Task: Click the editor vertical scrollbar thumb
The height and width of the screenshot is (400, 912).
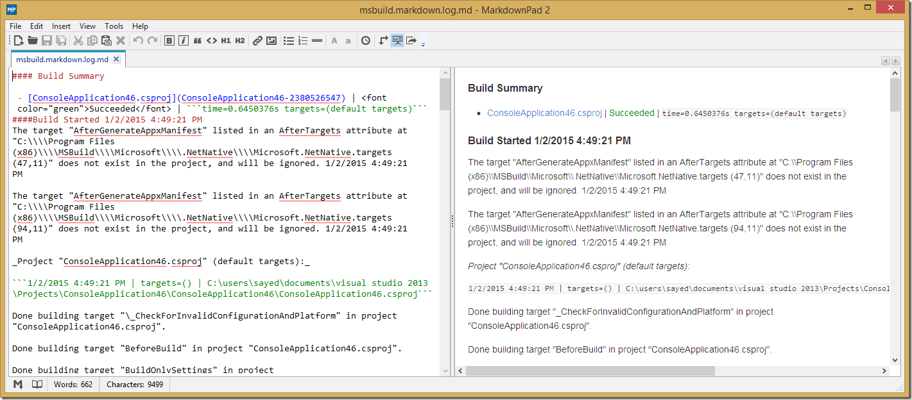Action: click(x=445, y=95)
